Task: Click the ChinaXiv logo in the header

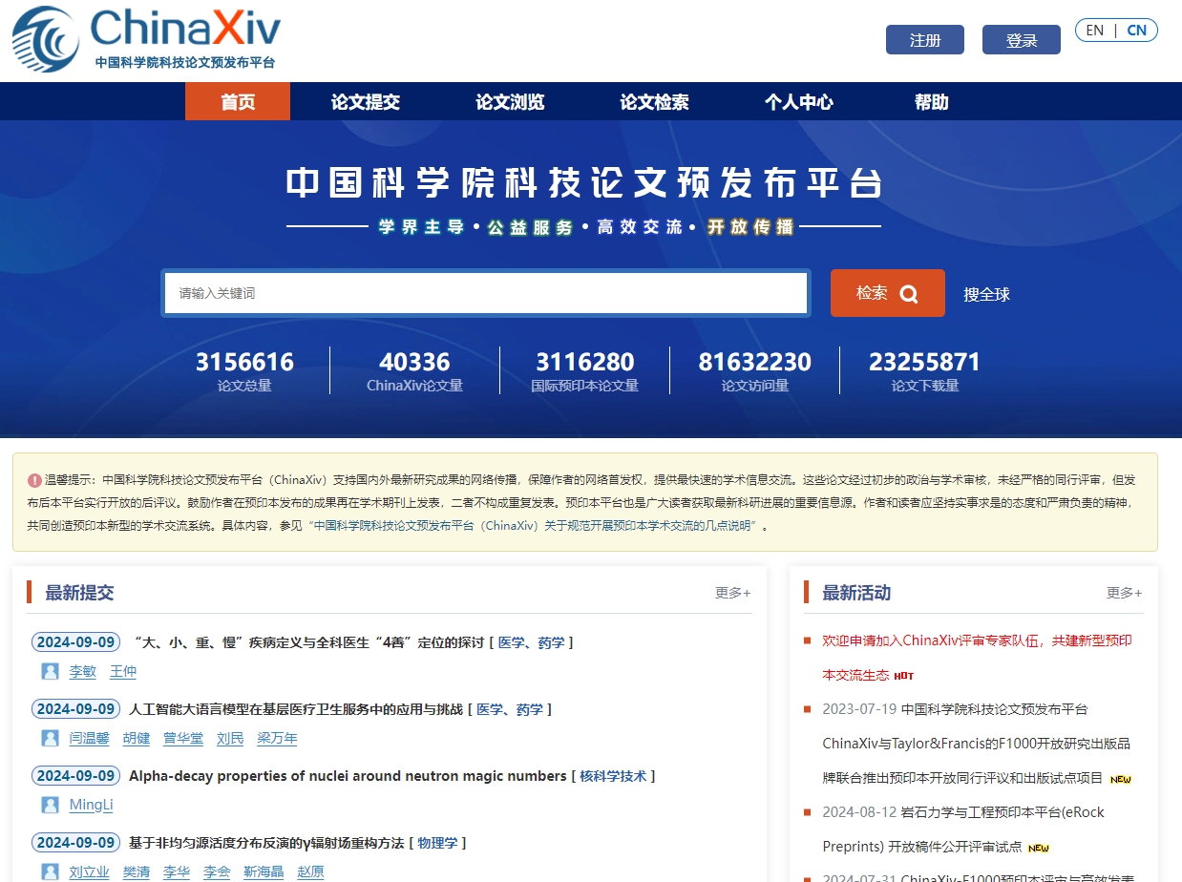Action: pyautogui.click(x=146, y=39)
